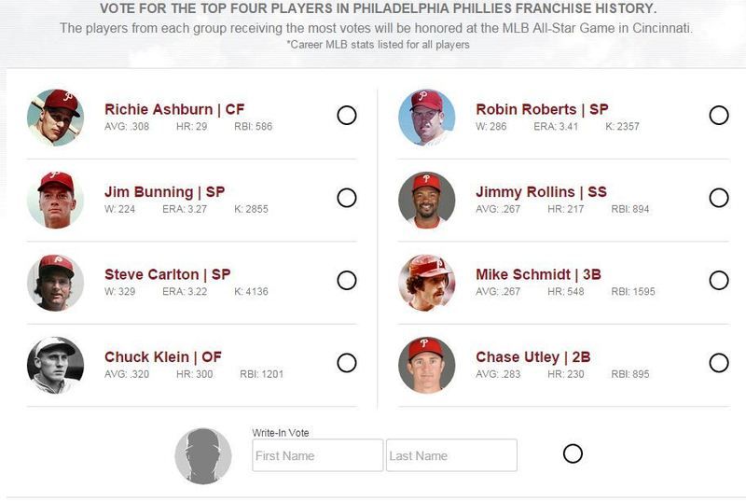Image resolution: width=746 pixels, height=501 pixels.
Task: Choose Steve Carlton radio button
Action: [347, 280]
